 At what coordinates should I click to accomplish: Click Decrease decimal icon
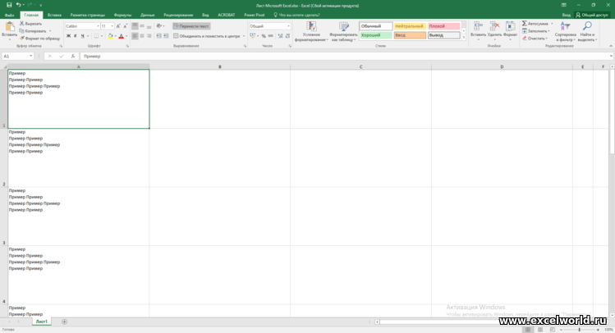coord(287,36)
